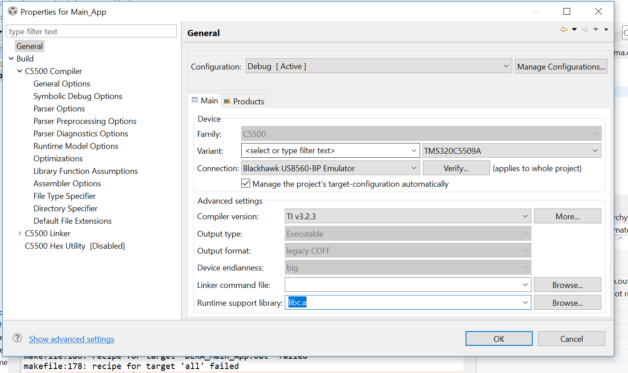This screenshot has height=373, width=628.
Task: Select Library Function Assumptions item
Action: click(x=85, y=171)
